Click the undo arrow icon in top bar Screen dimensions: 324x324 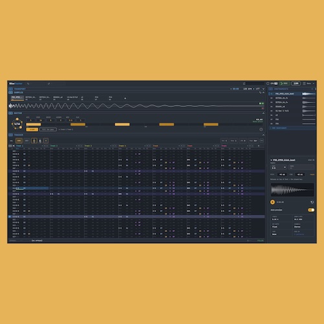click(x=28, y=84)
